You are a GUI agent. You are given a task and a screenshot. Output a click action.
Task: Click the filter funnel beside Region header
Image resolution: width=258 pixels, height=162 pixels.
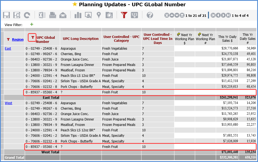pos(8,40)
